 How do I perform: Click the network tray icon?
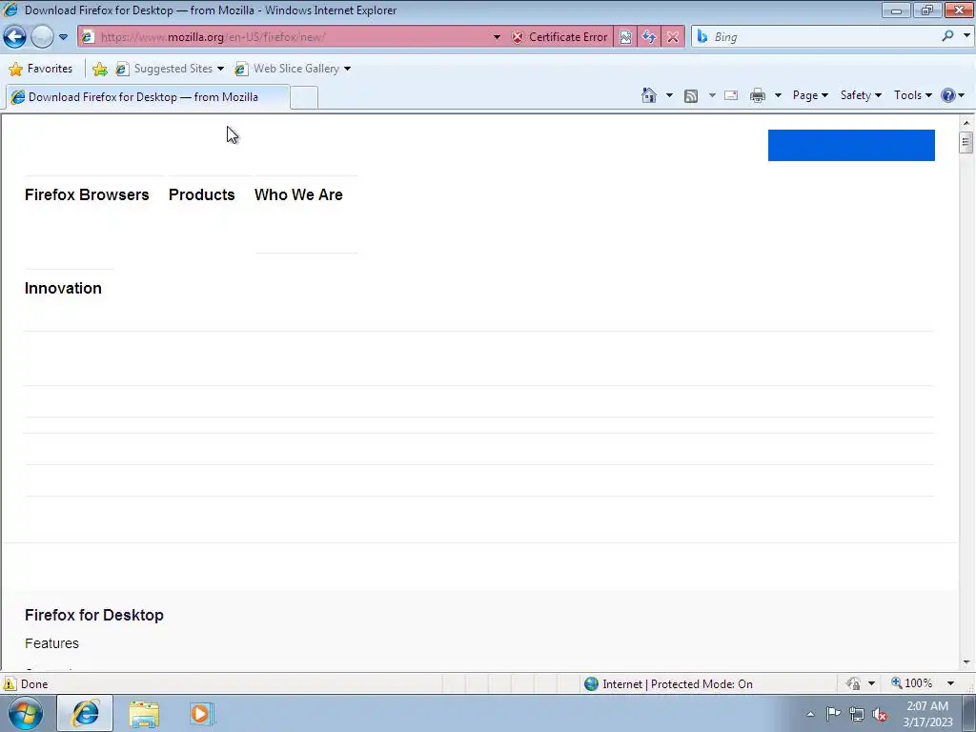[857, 714]
